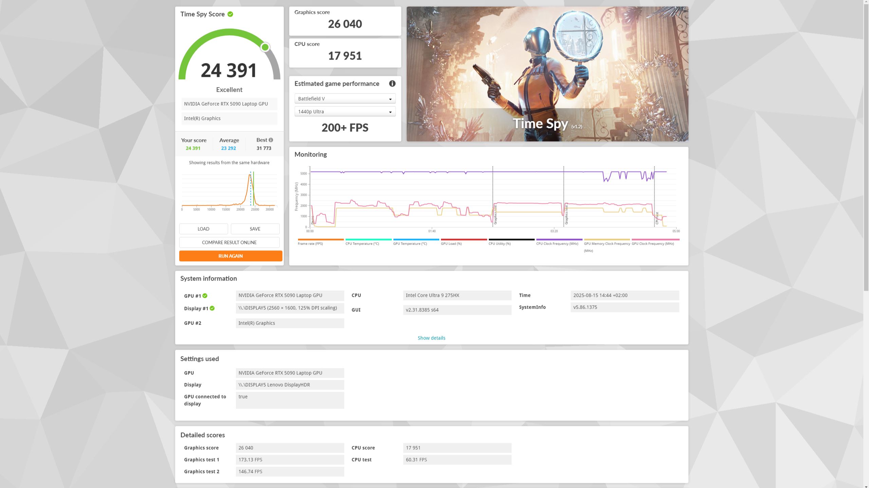Click the Time value 2025-08-15 14:44 +02:00
Screen dimensions: 869x488
625,295
